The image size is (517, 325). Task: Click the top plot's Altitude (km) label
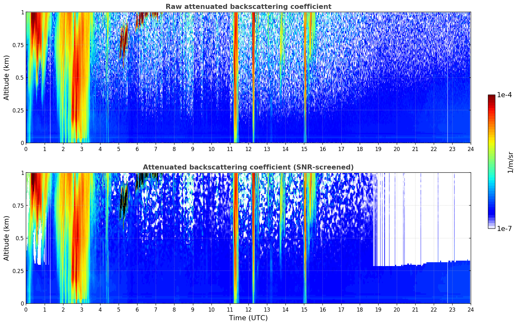point(7,77)
